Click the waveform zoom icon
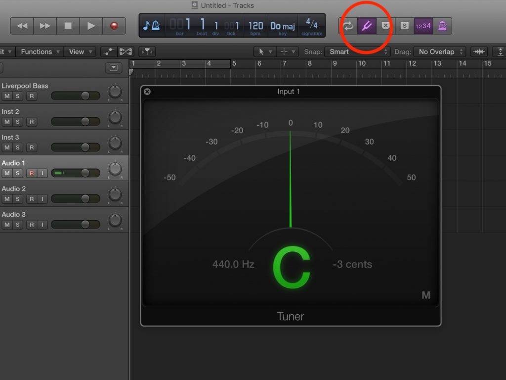This screenshot has height=380, width=506. coord(478,51)
